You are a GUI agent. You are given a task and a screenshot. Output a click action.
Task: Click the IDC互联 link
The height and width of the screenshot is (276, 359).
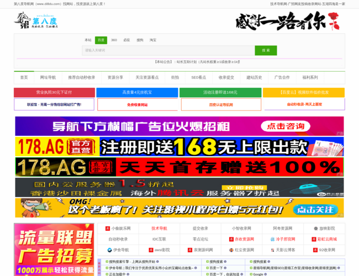pos(159,239)
